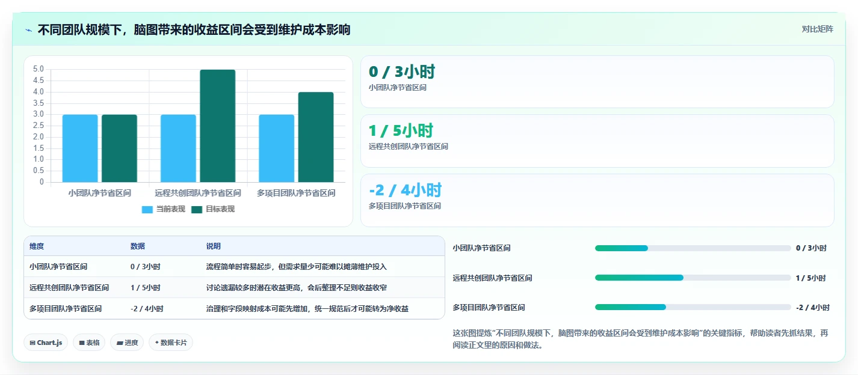
Task: Click the 小团队净节省区间 progress bar
Action: 693,248
